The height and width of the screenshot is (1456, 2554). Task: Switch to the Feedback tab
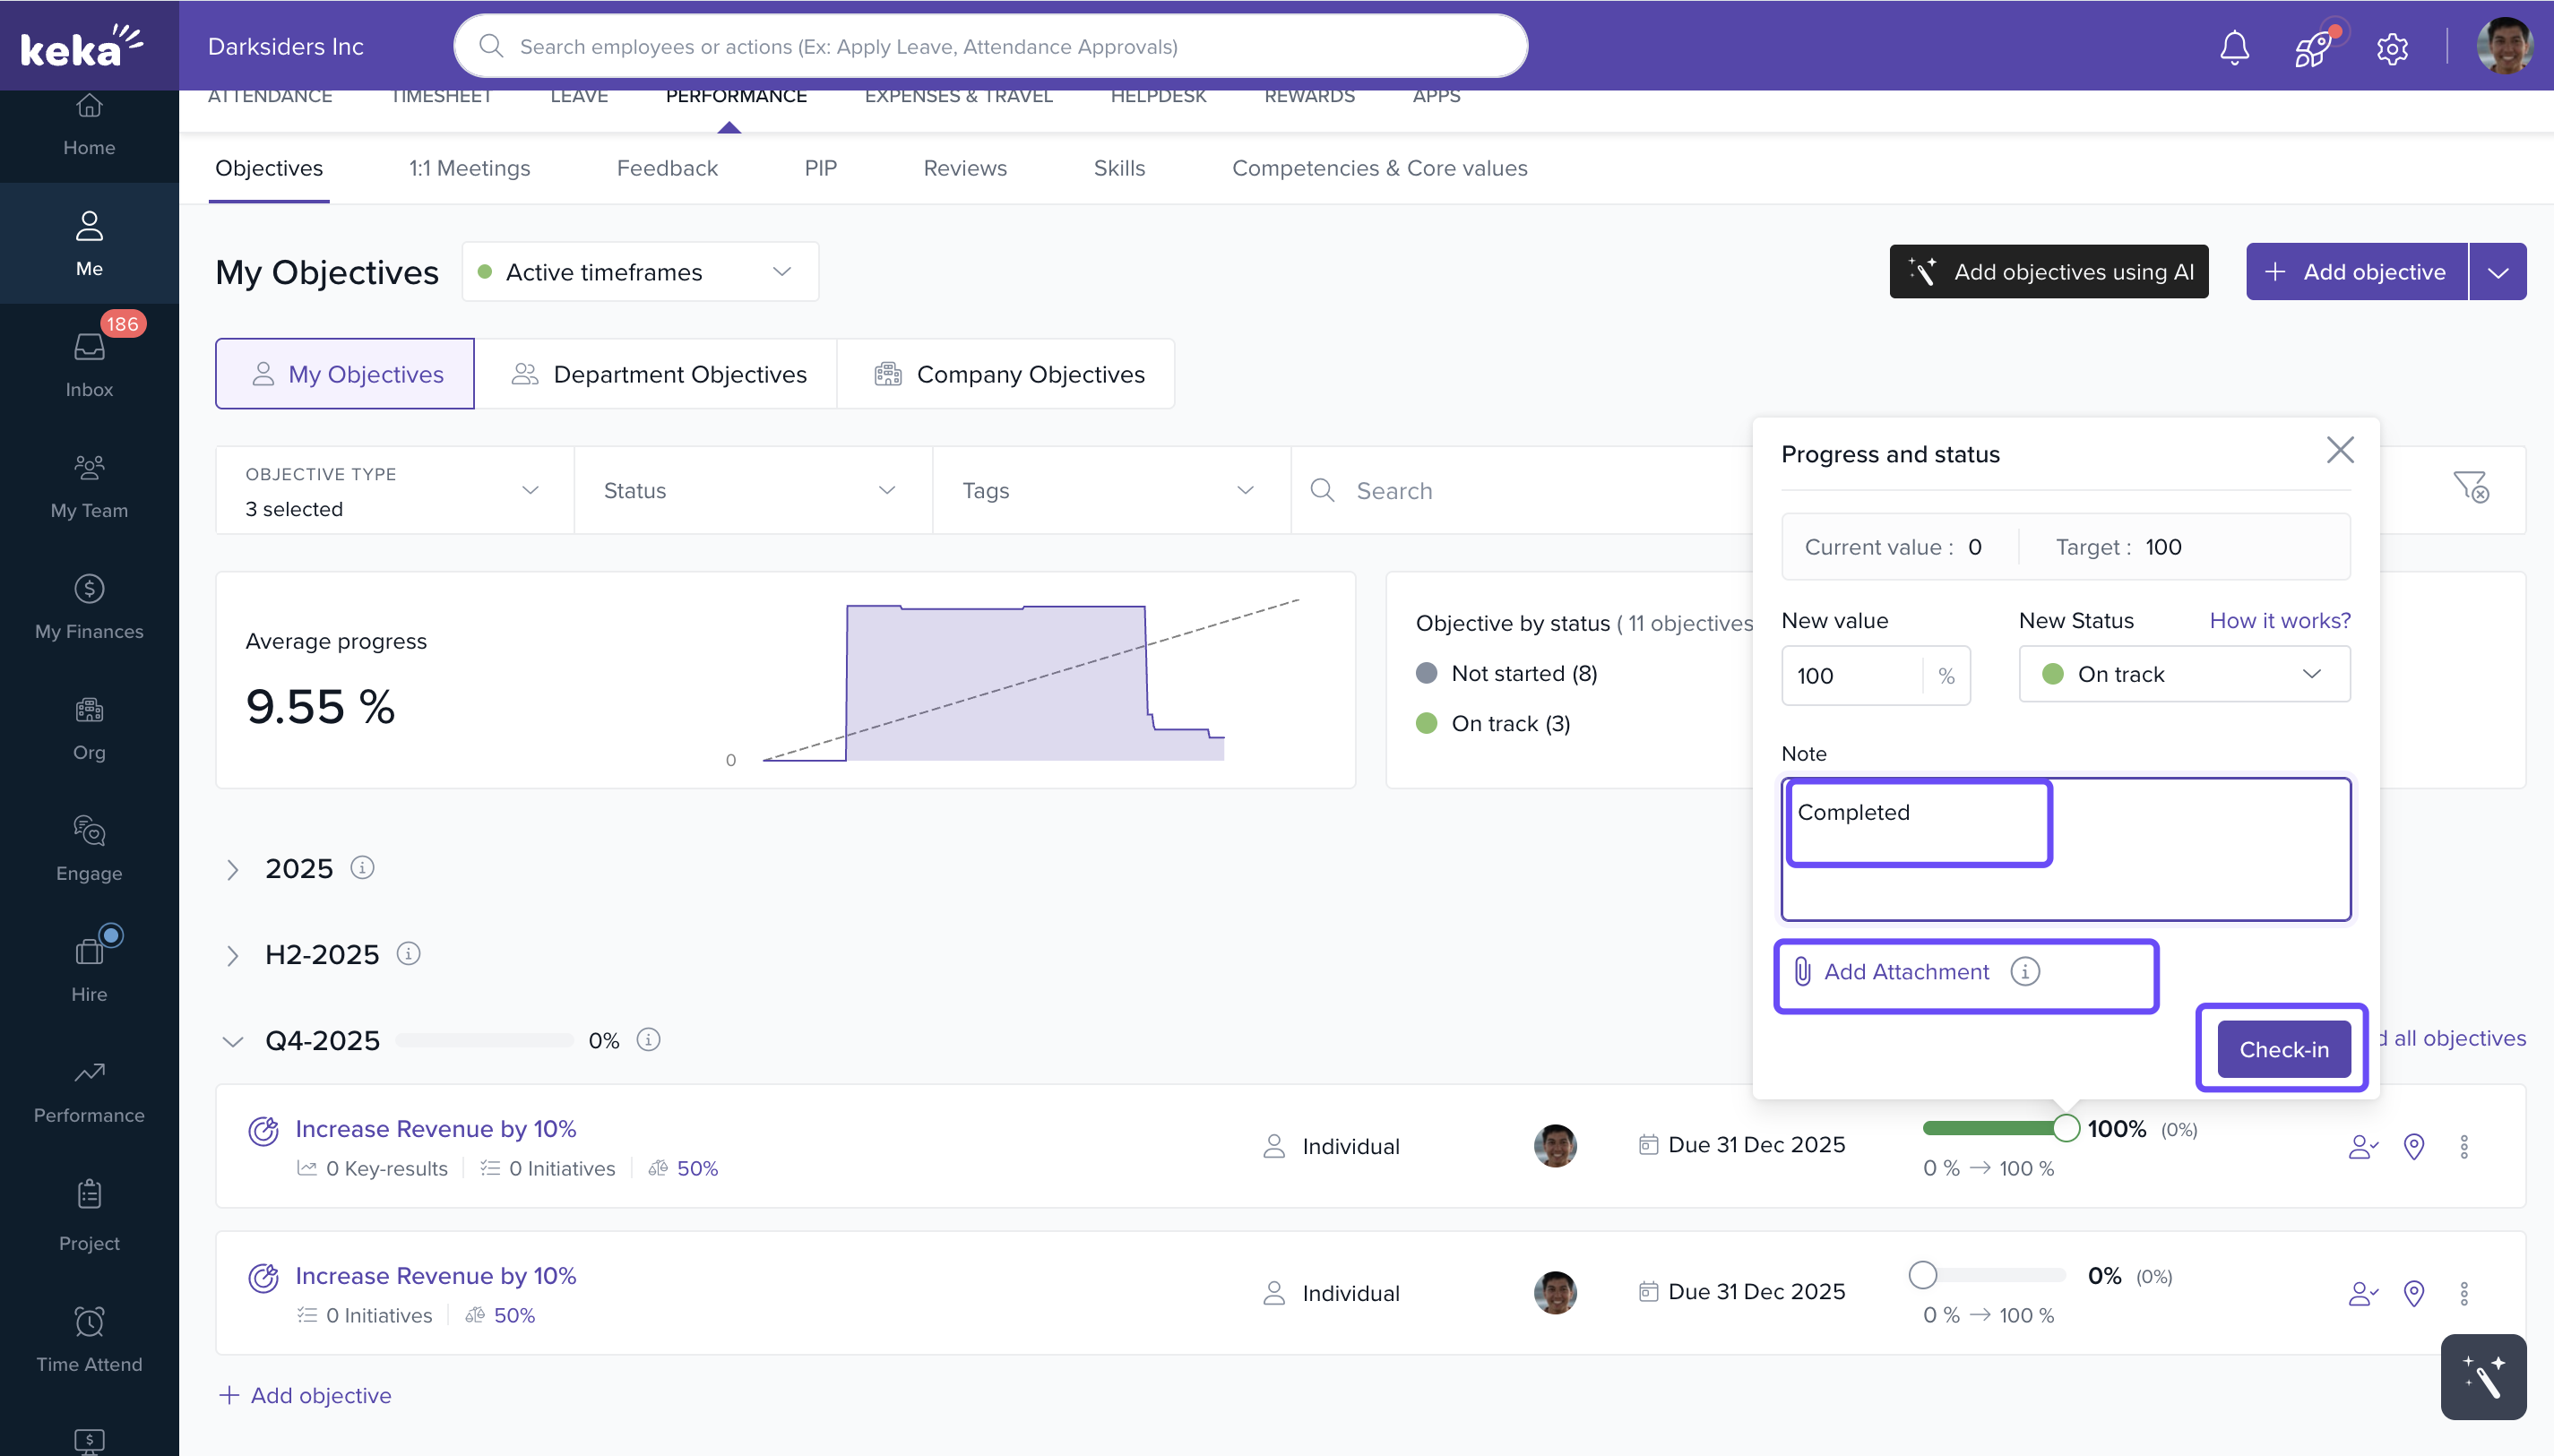[x=667, y=168]
